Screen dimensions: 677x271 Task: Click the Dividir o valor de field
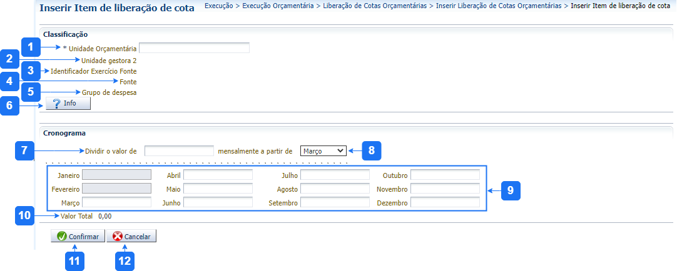(179, 150)
